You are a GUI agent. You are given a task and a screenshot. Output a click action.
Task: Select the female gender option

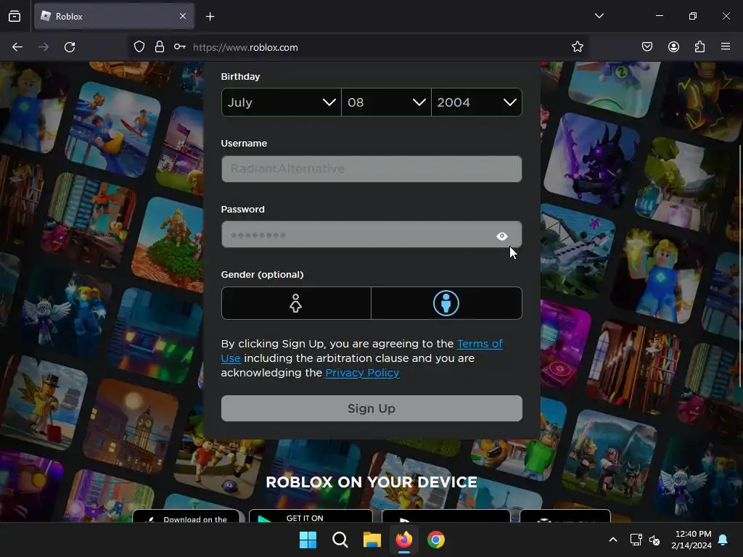pyautogui.click(x=296, y=303)
